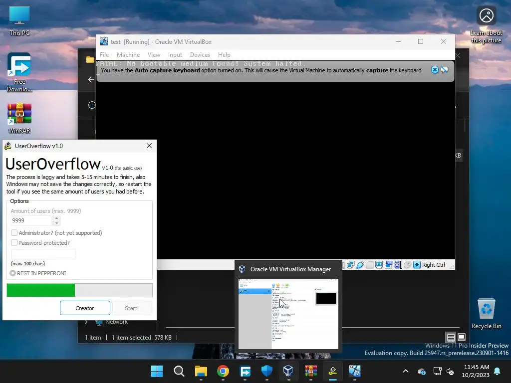
Task: Click the green progress bar in UserOverflow
Action: pos(79,290)
